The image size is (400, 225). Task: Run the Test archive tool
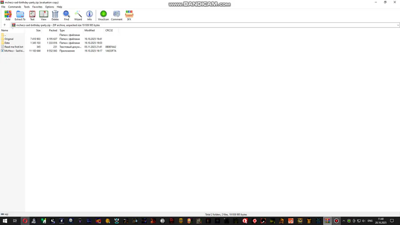click(x=32, y=15)
